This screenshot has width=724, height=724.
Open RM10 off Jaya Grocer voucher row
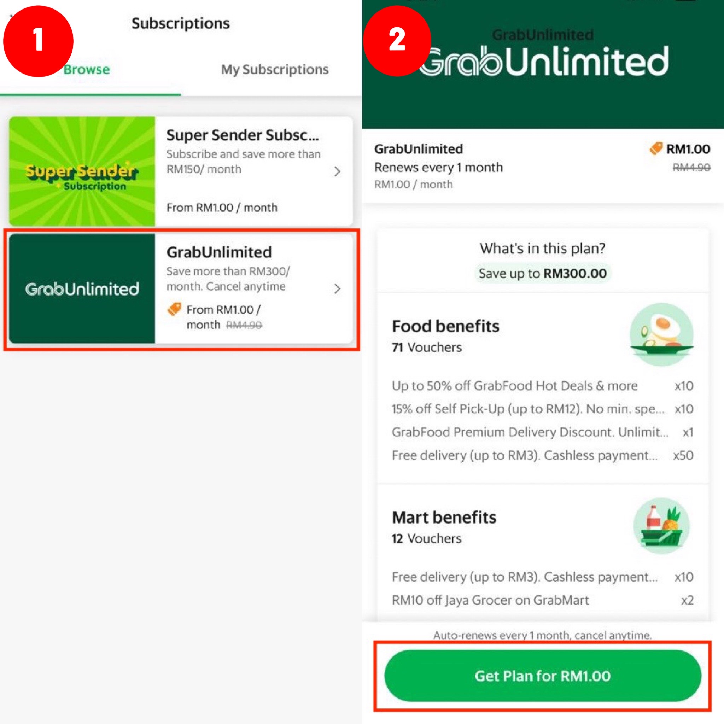pos(543,600)
